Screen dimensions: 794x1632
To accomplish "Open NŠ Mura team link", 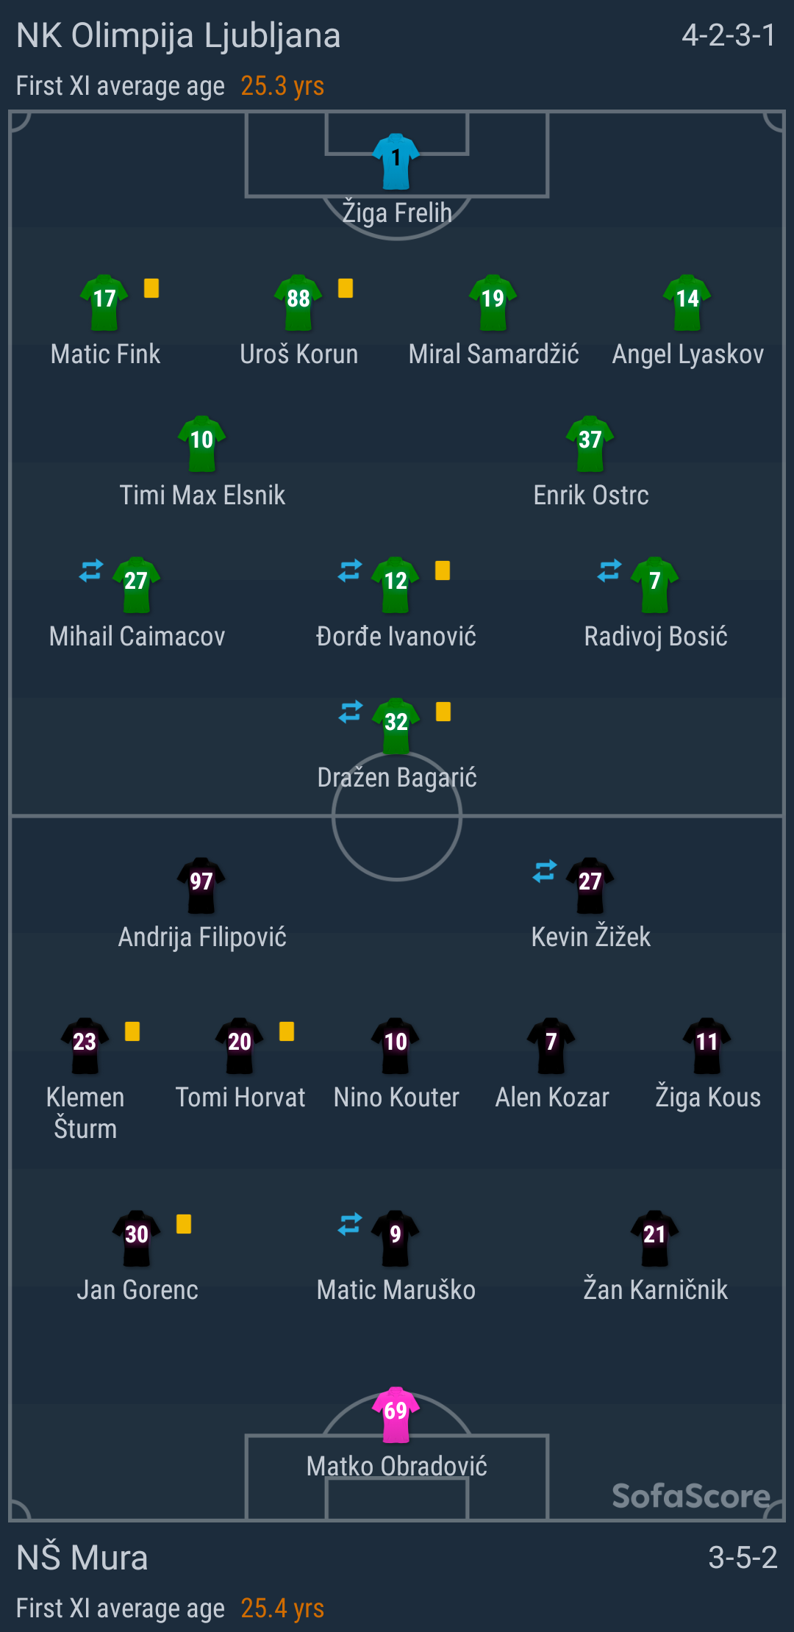I will (82, 1557).
